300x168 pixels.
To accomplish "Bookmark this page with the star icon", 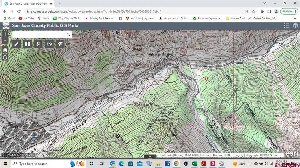I will pos(253,11).
